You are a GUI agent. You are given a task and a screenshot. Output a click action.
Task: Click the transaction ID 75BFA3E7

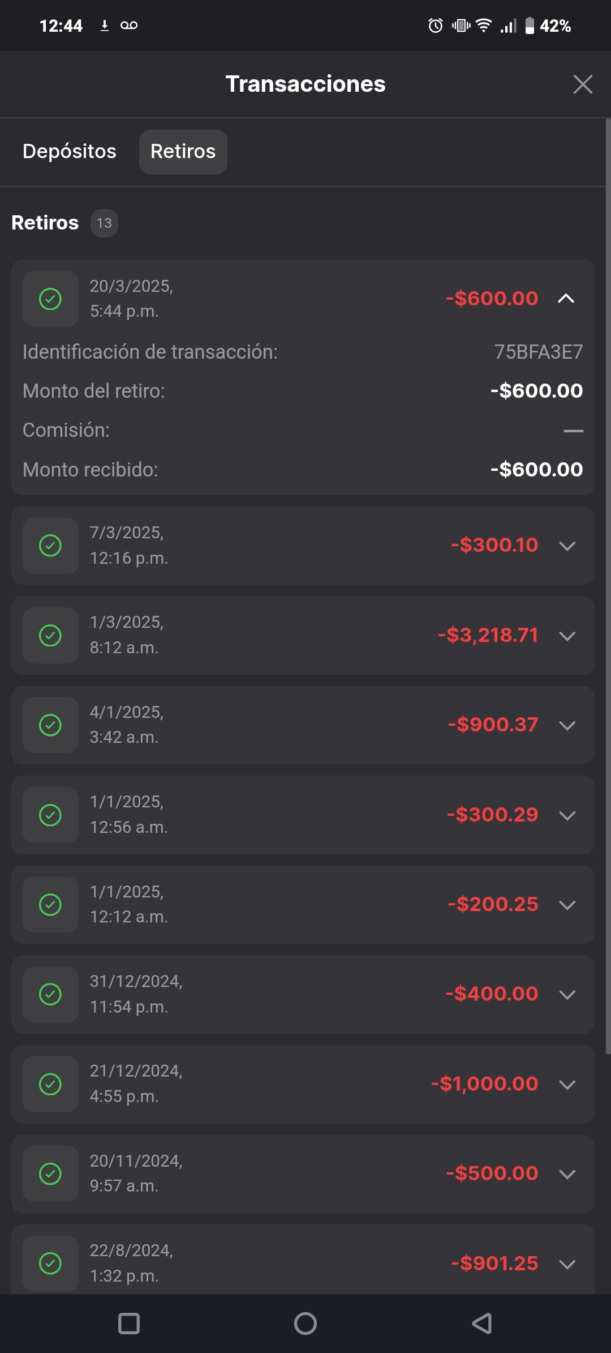click(538, 352)
